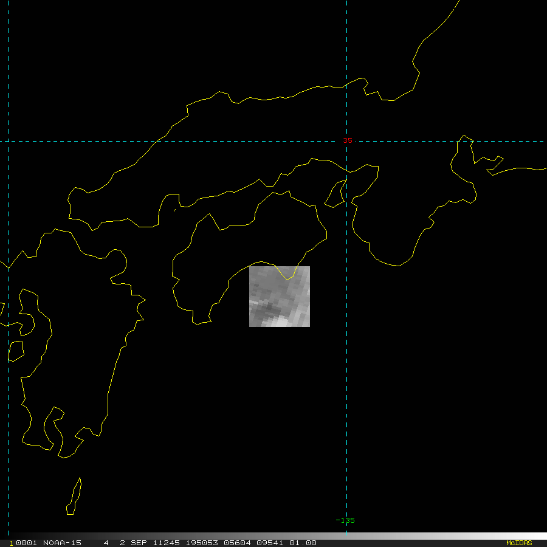Image resolution: width=547 pixels, height=547 pixels.
Task: Click the band number 4 in status bar
Action: point(106,543)
